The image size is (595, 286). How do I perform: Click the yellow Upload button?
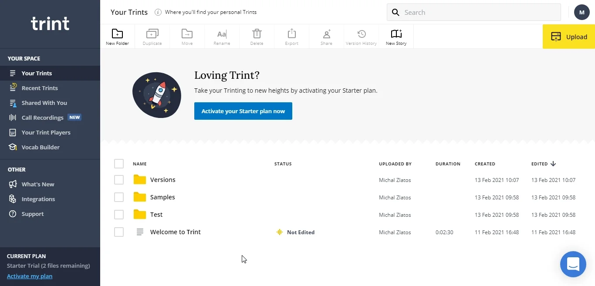[569, 37]
